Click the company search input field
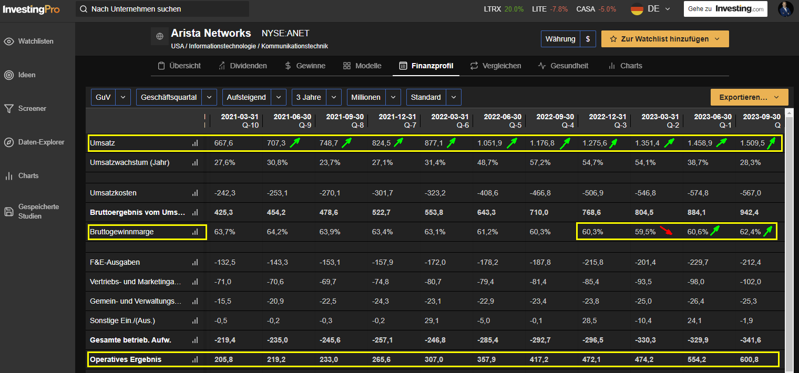The width and height of the screenshot is (799, 373). click(x=162, y=9)
